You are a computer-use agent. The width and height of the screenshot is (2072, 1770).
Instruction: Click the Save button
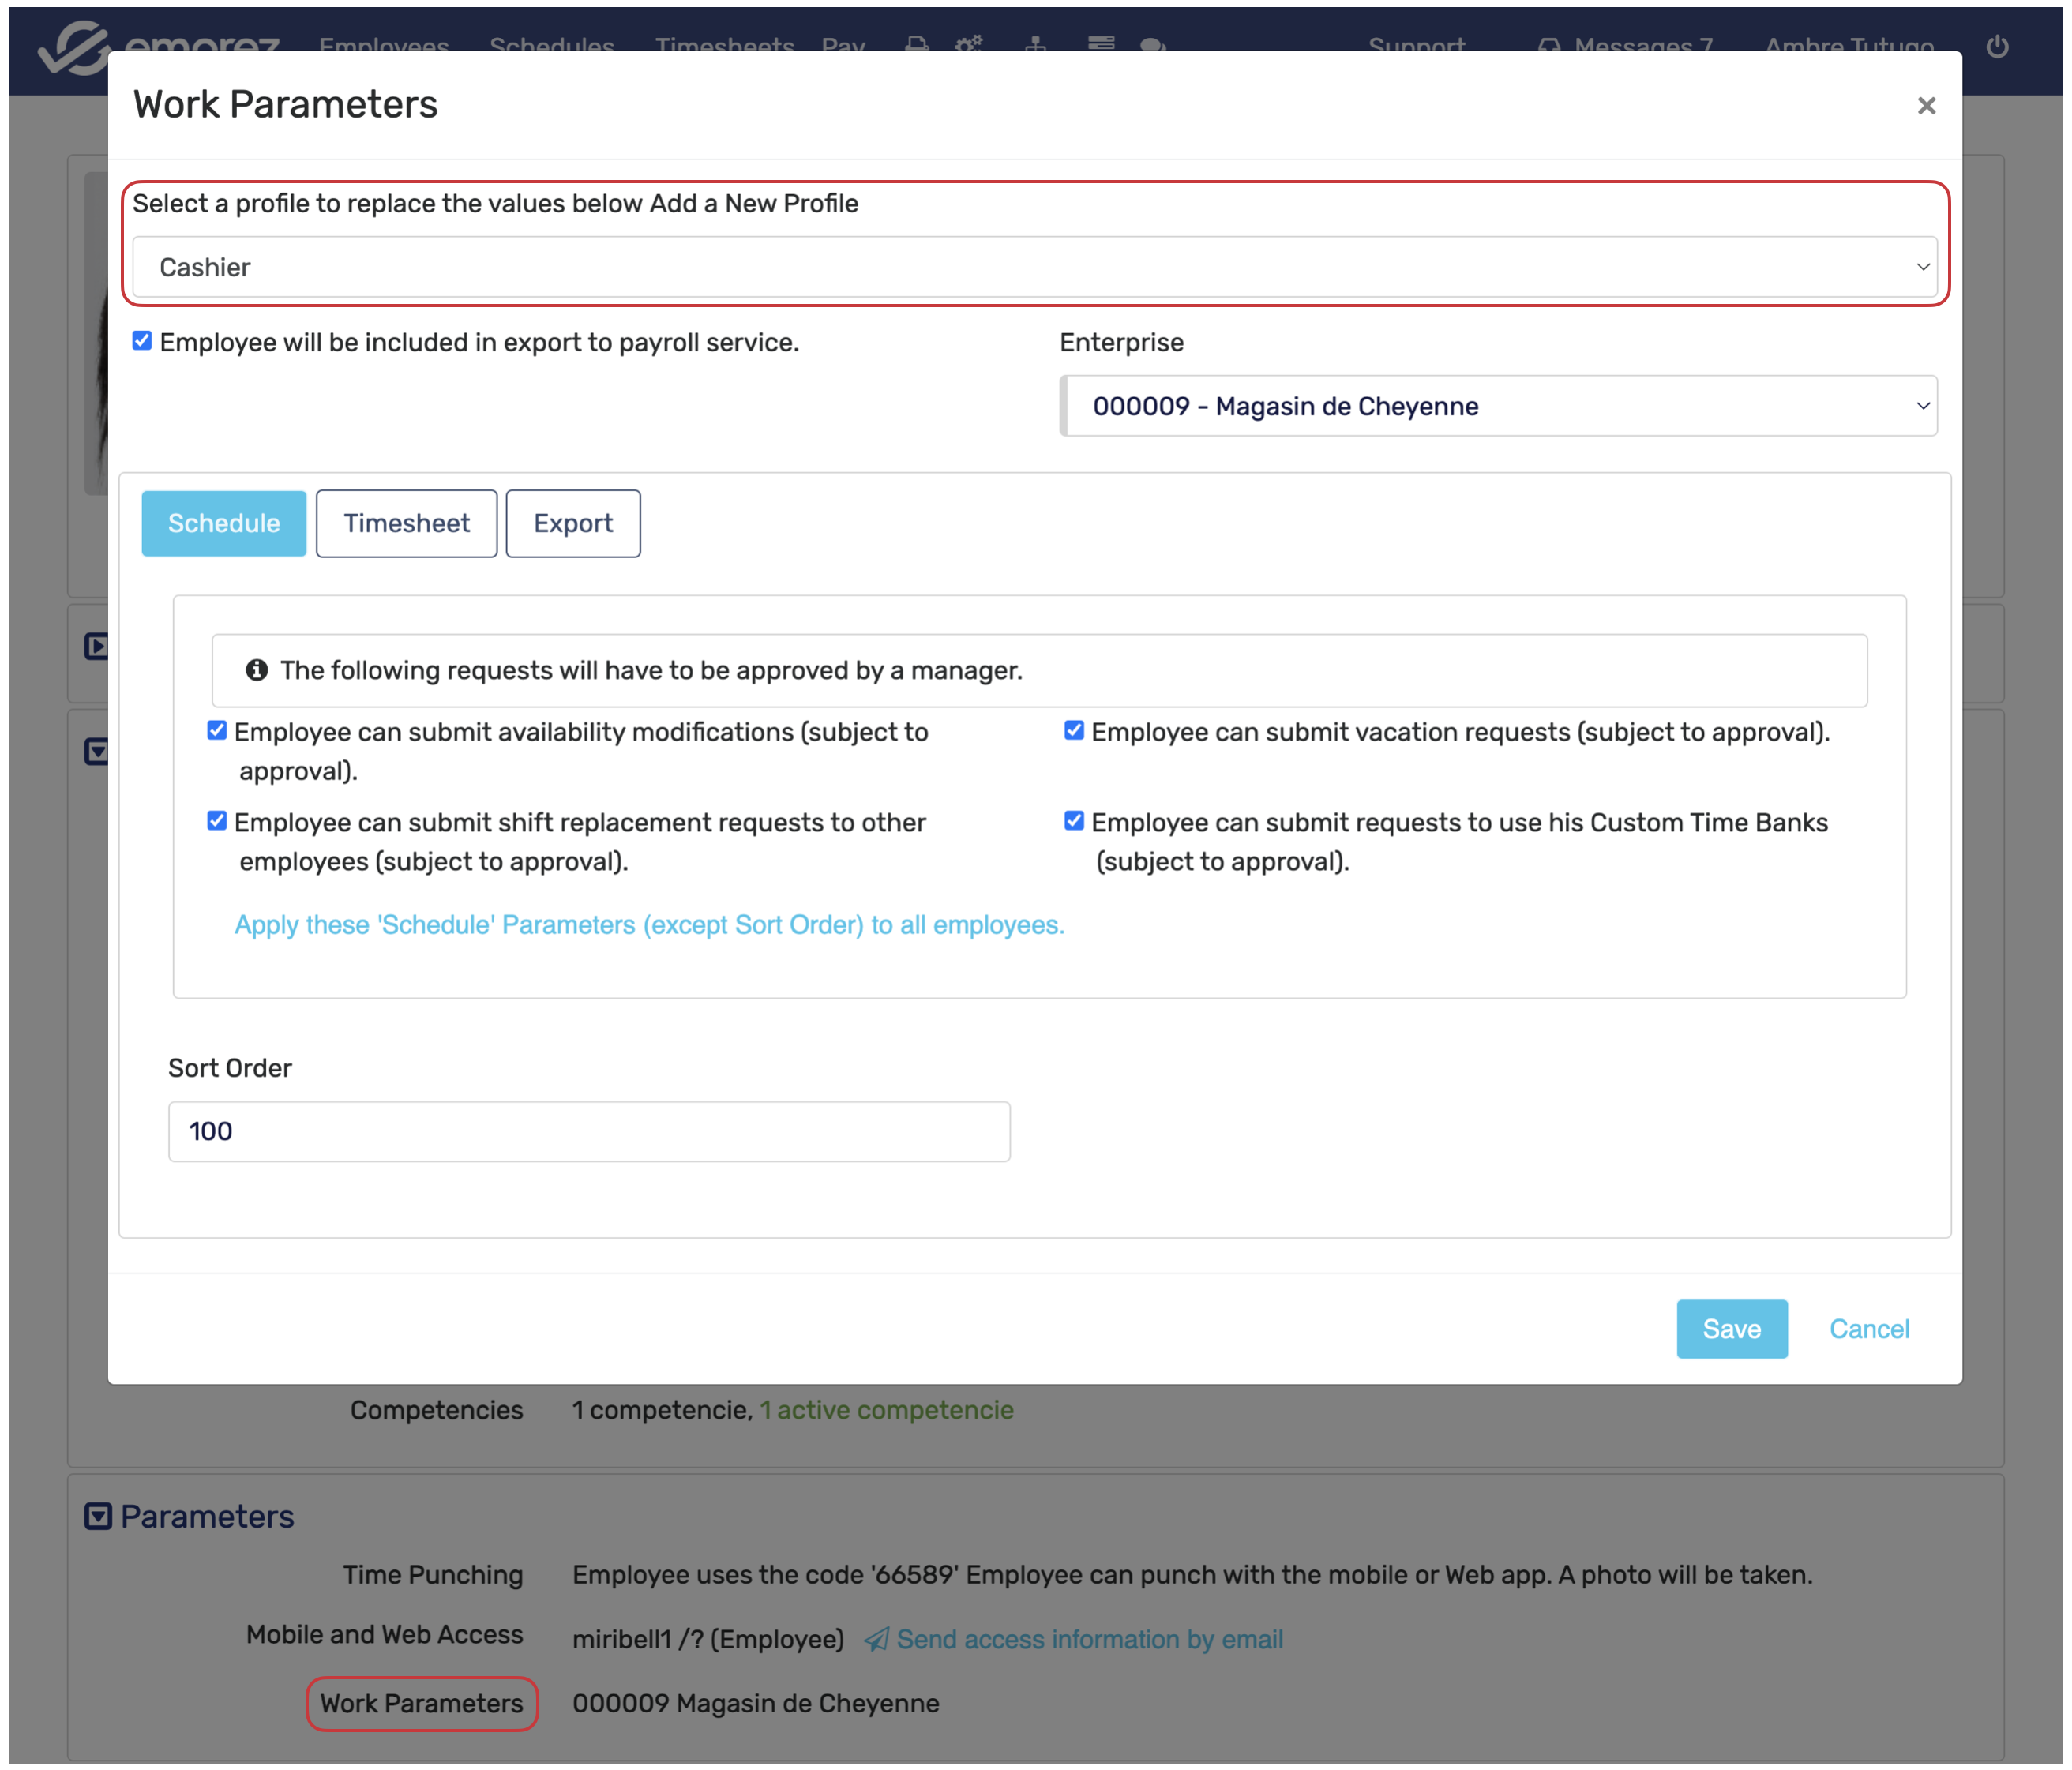click(x=1731, y=1328)
